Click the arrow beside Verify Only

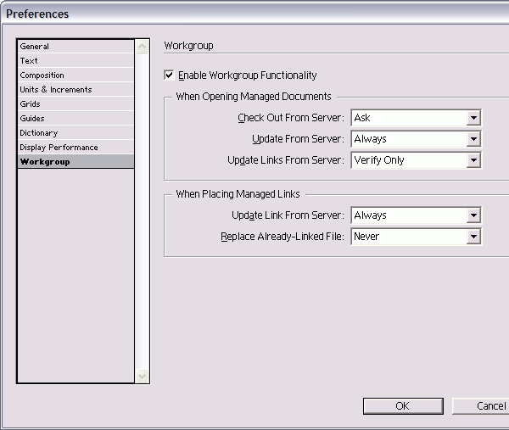click(x=473, y=160)
